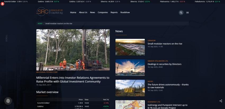225x109 pixels.
Task: Open the search magnifier icon
Action: [181, 12]
